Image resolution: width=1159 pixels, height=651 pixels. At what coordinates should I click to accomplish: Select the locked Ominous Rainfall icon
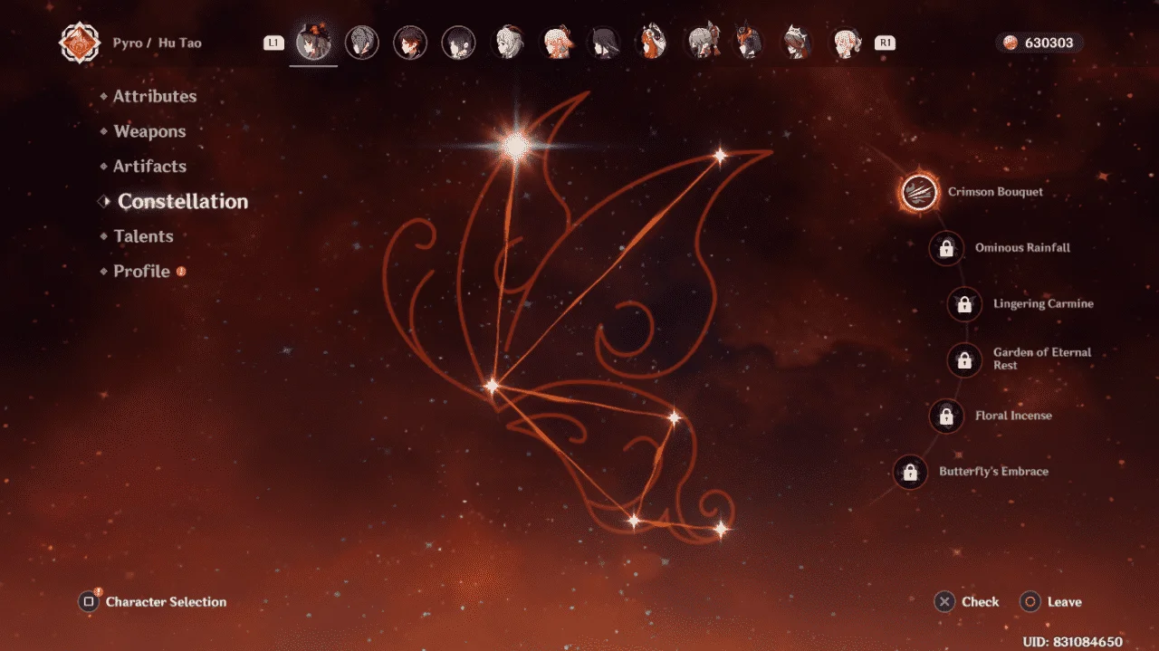[946, 248]
